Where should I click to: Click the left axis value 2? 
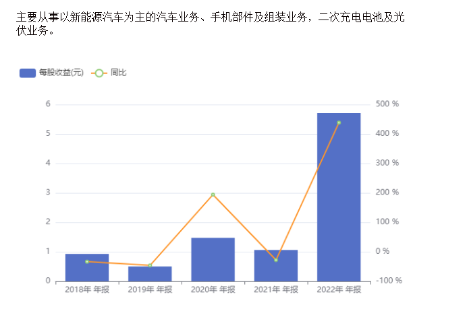point(48,222)
